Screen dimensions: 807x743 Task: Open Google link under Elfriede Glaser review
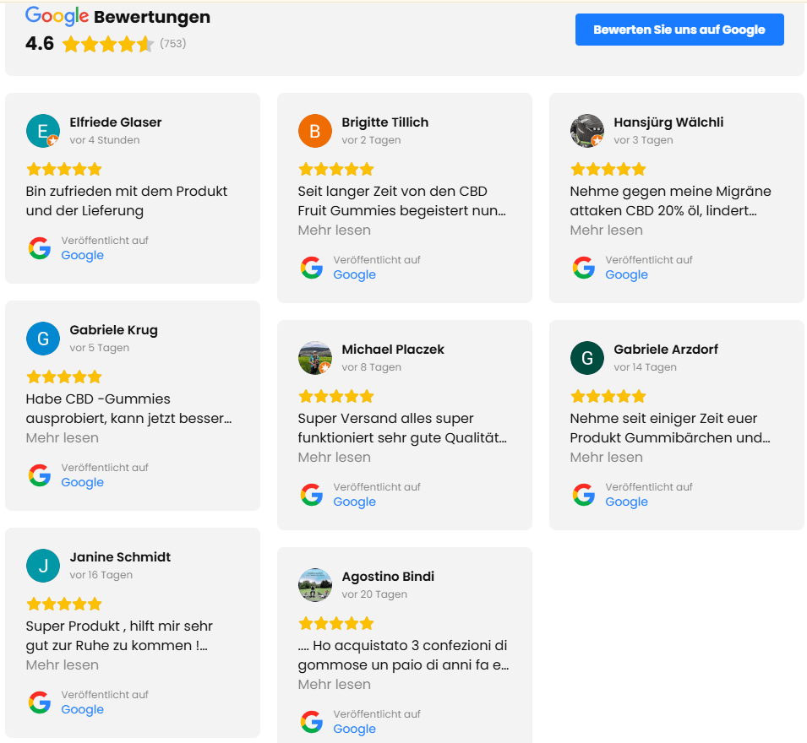[83, 256]
